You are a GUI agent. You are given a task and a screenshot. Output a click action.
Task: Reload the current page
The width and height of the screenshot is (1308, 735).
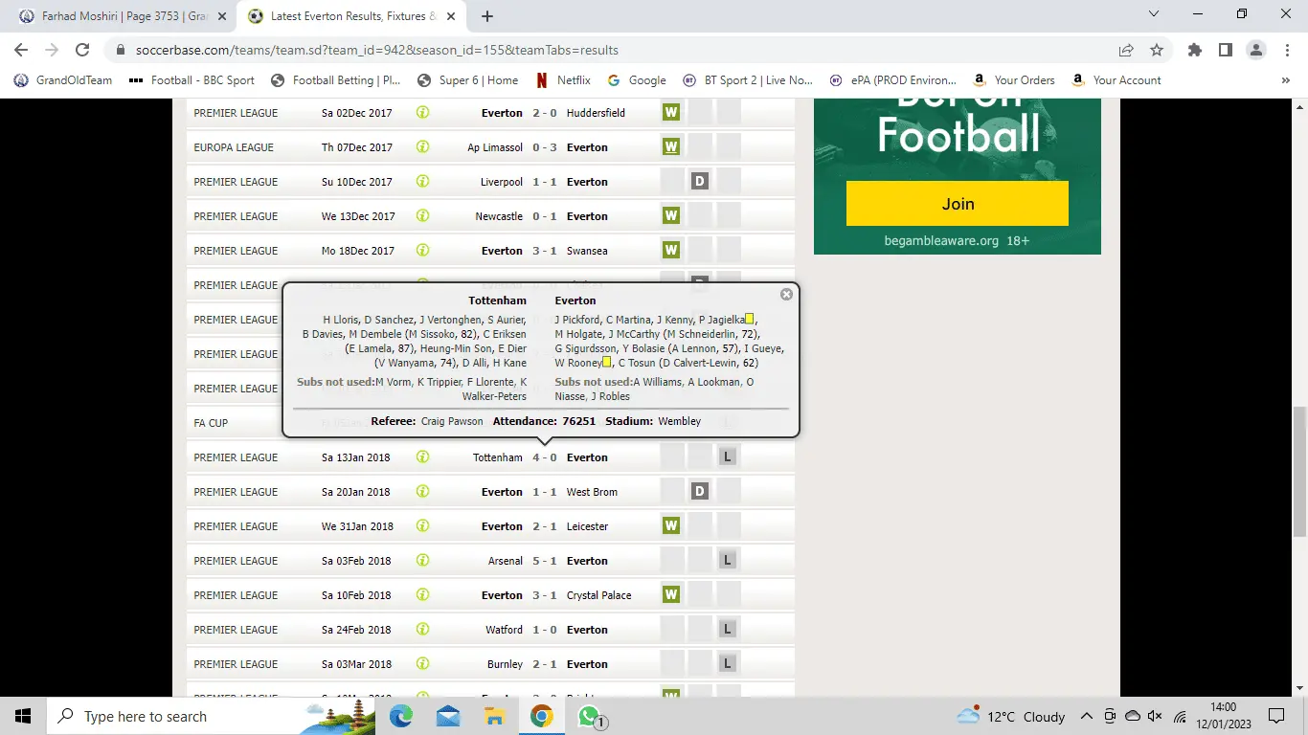click(82, 50)
